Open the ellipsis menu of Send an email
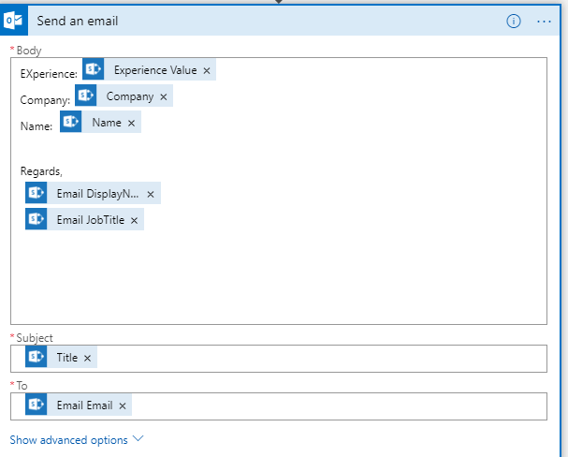Viewport: 568px width, 457px height. (544, 22)
